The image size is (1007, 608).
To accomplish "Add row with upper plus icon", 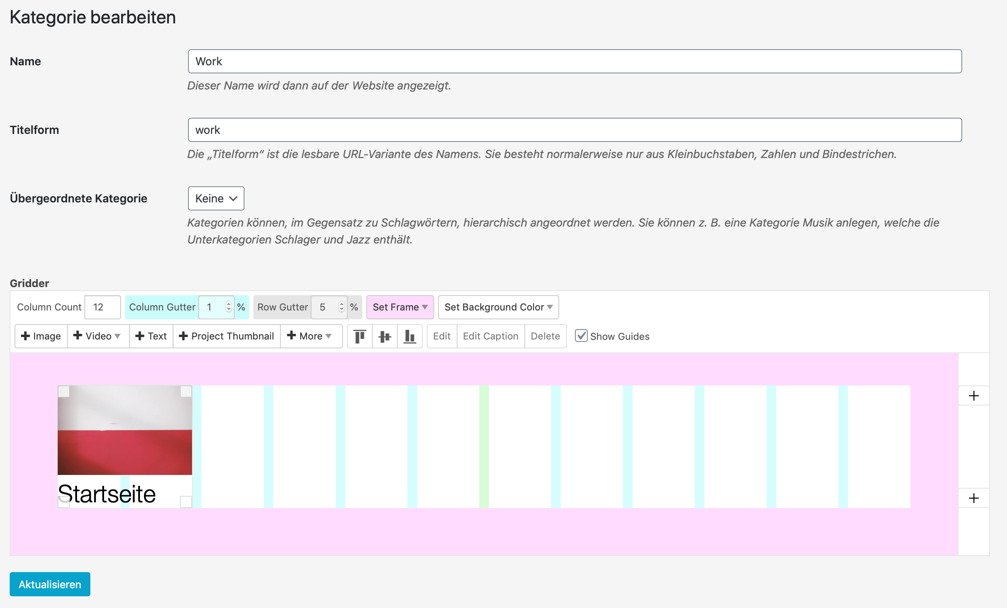I will click(x=974, y=396).
